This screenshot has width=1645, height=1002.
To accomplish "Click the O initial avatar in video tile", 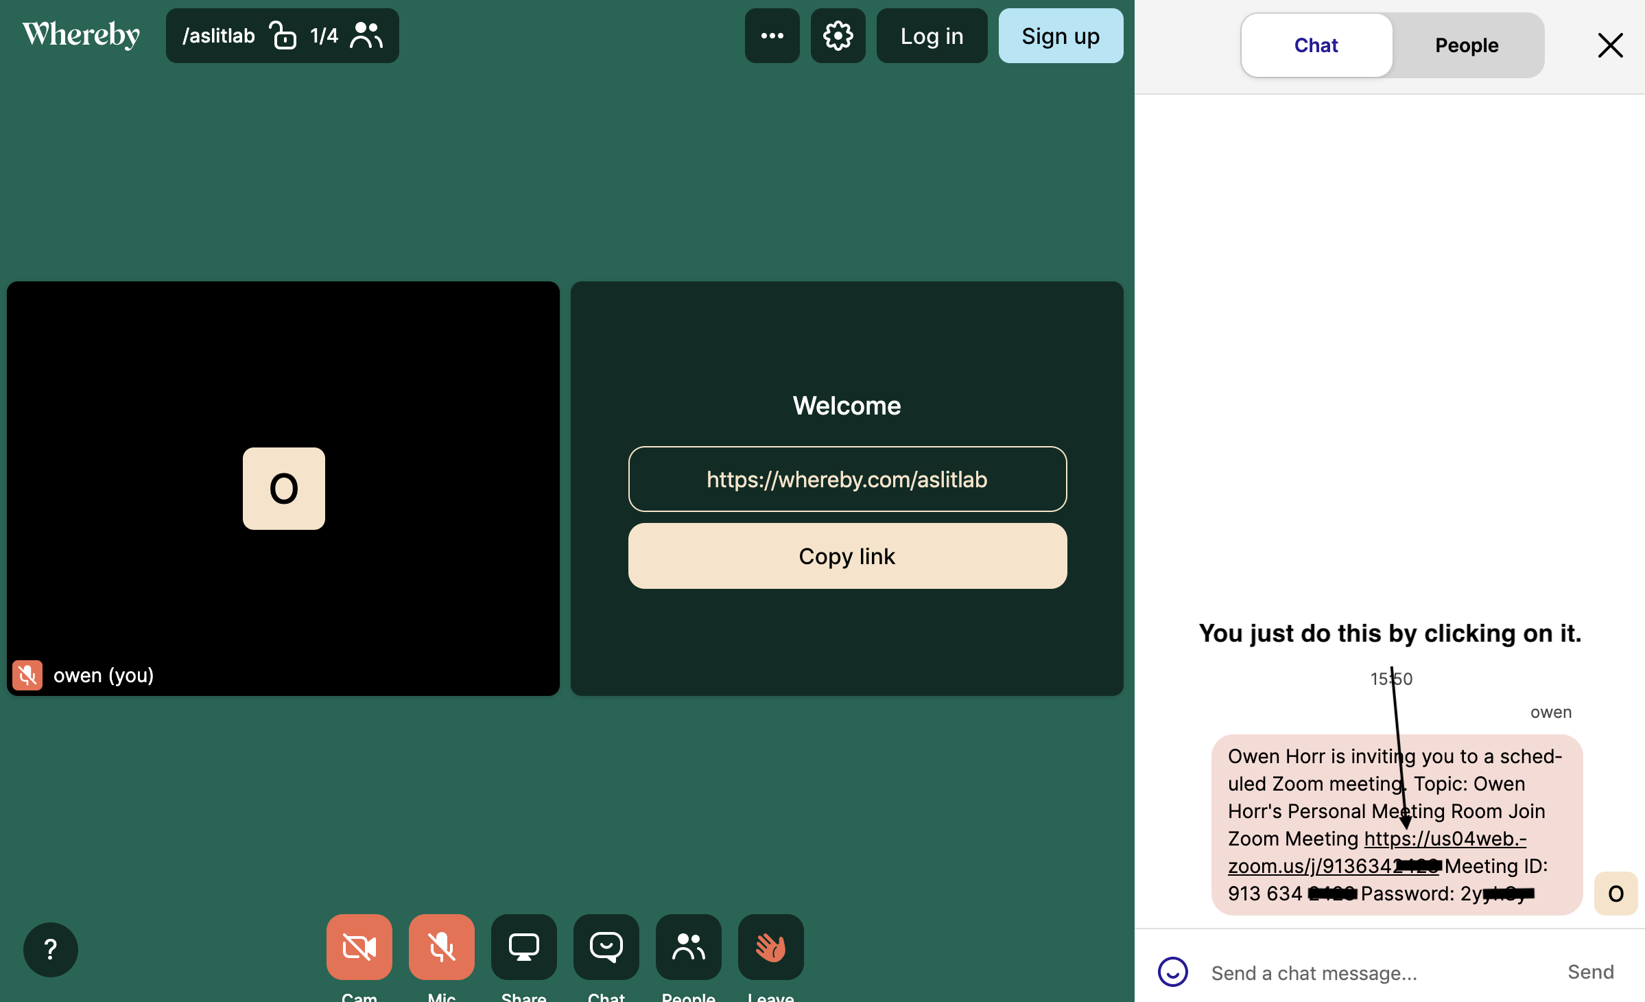I will click(283, 488).
